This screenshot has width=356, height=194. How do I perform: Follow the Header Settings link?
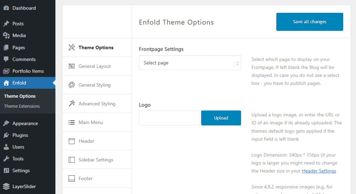click(x=319, y=171)
